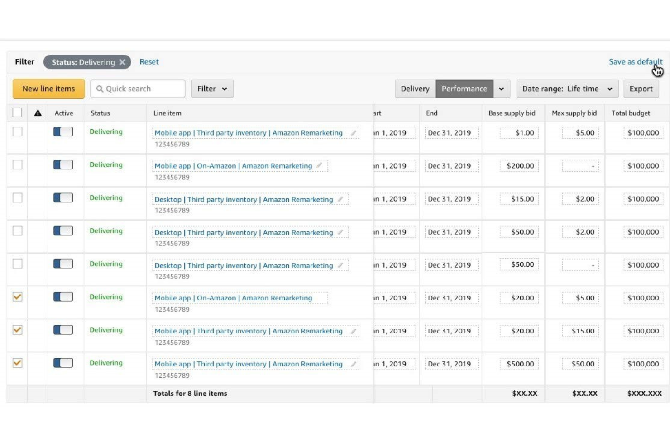Click pencil icon in the $15.00 bid row

(340, 199)
